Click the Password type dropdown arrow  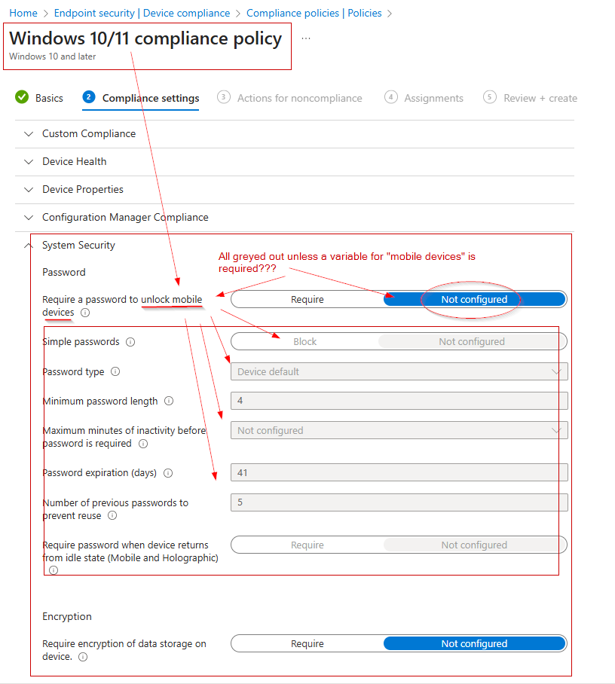(556, 371)
